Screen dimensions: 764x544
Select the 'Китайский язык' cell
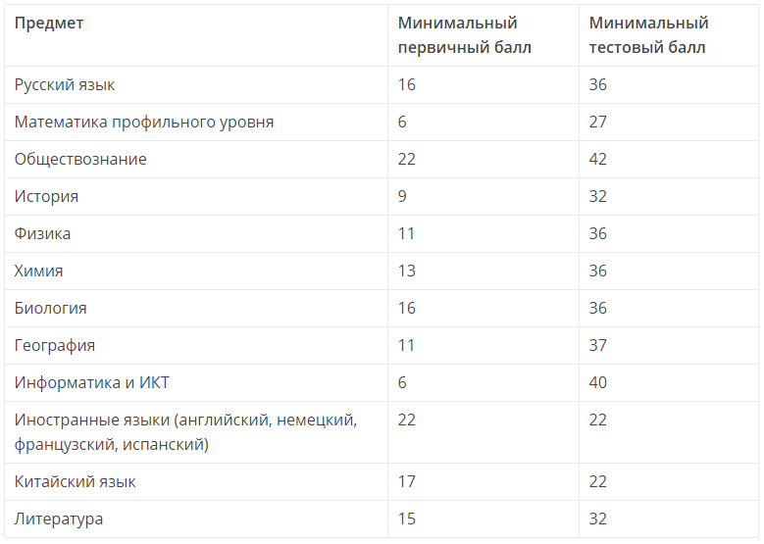(76, 481)
